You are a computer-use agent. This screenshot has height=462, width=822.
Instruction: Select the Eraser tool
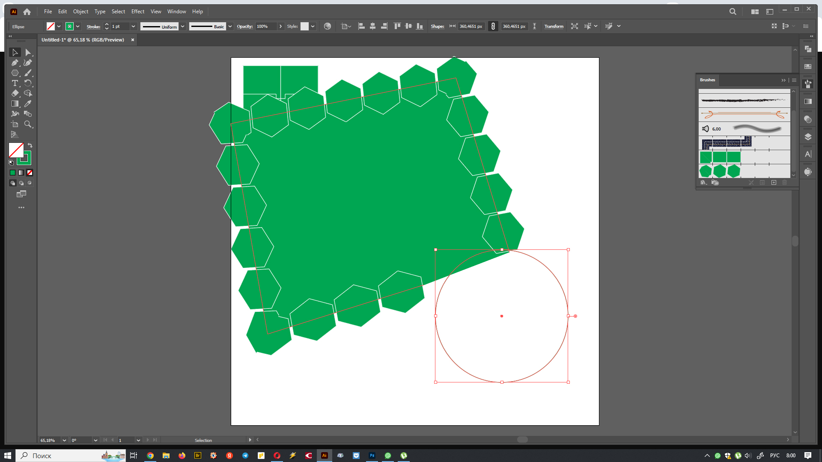click(15, 93)
